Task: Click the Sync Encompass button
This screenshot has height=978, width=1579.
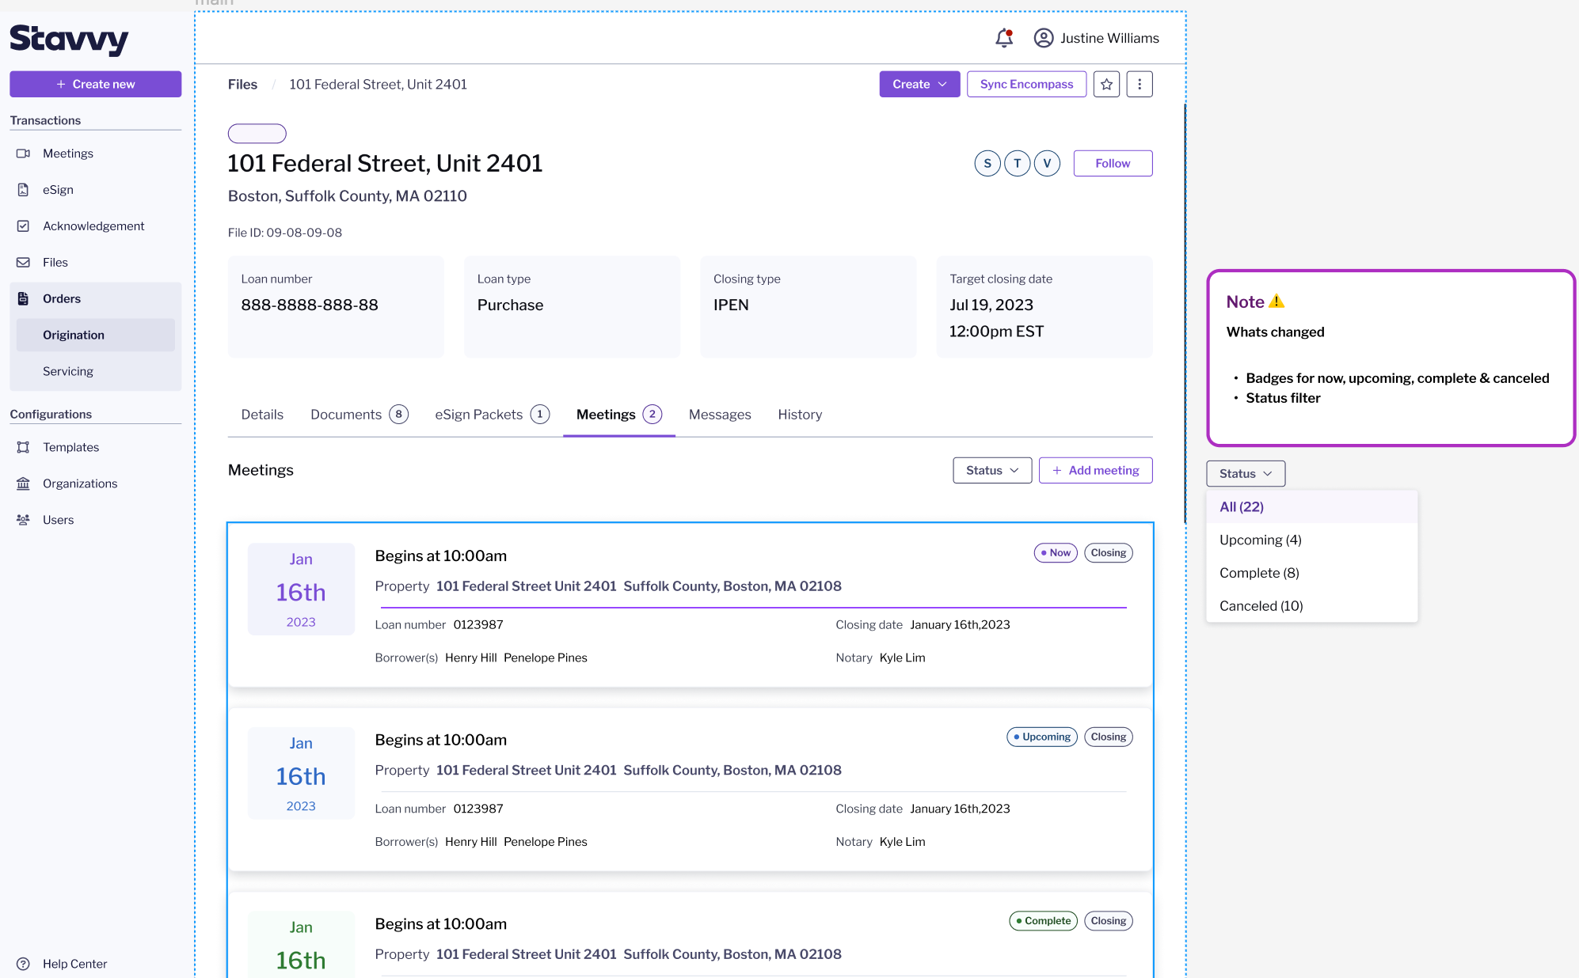Action: (1026, 84)
